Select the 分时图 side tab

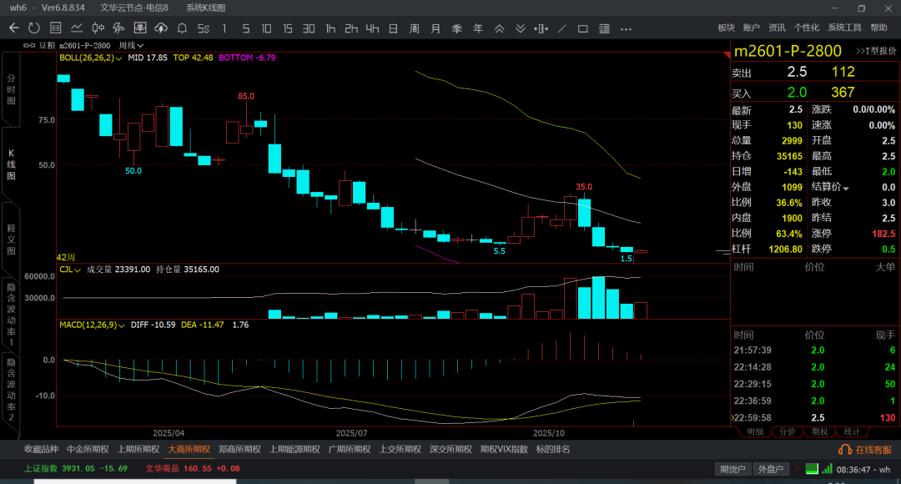pos(11,88)
